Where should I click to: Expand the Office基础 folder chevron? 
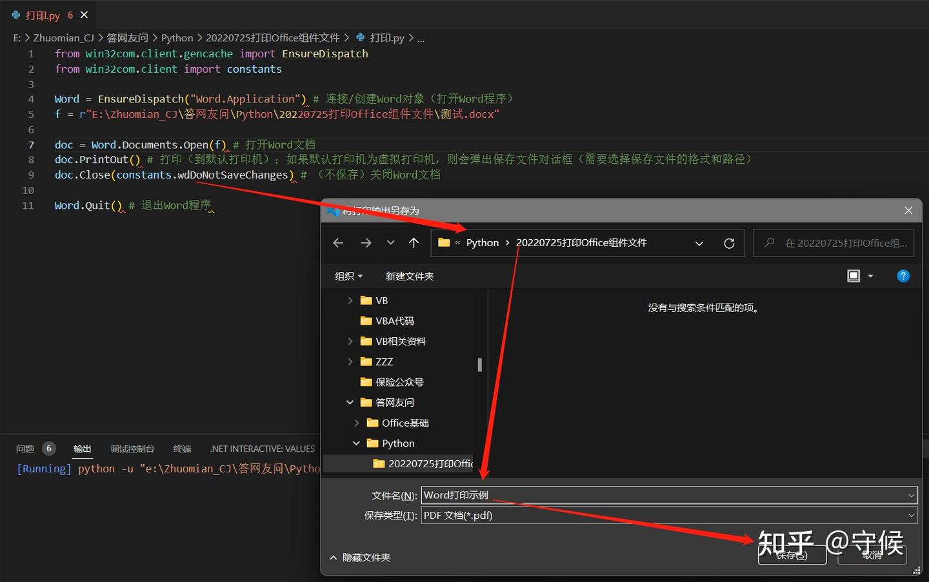click(357, 422)
